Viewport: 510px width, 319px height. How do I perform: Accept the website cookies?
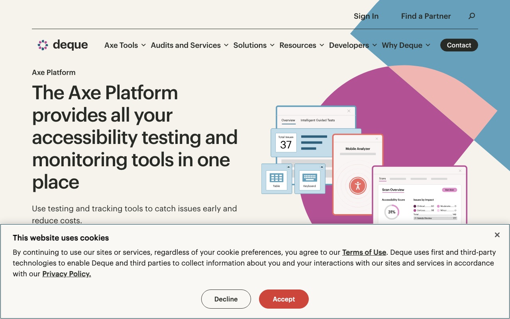click(x=284, y=299)
